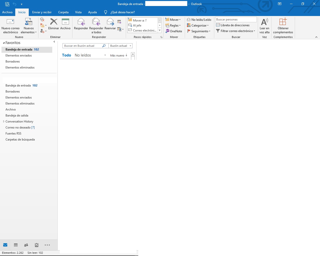Open Nuevos elementos menu
This screenshot has height=256, width=320.
[28, 26]
